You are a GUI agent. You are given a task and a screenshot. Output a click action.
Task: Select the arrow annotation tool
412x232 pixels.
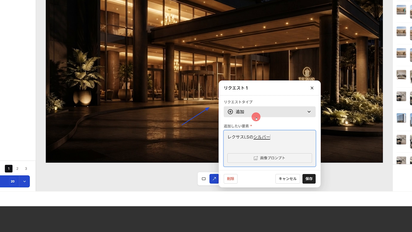coord(214,179)
